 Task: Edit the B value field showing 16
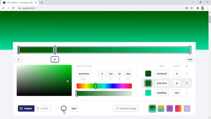[119, 74]
